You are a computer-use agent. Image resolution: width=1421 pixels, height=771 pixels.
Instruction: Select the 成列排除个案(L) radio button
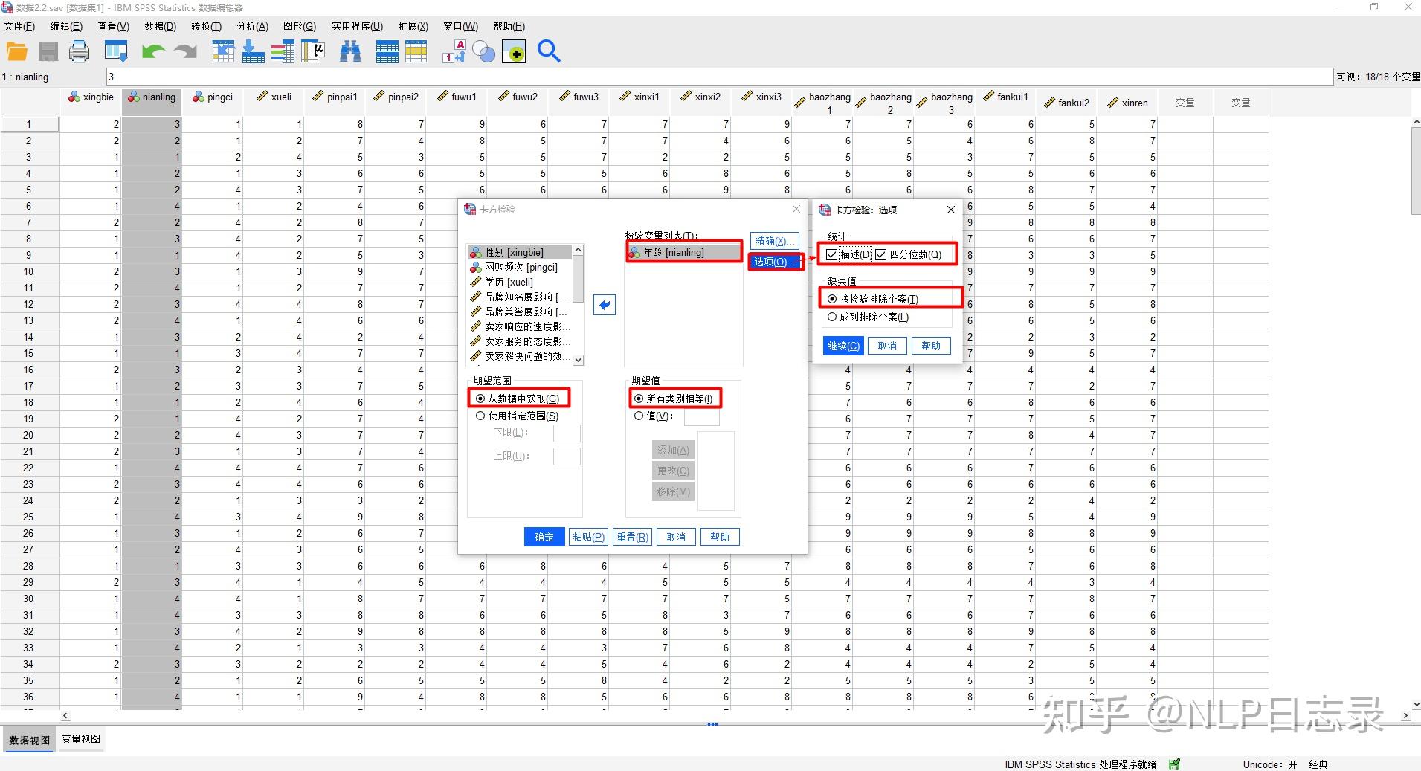pyautogui.click(x=831, y=317)
